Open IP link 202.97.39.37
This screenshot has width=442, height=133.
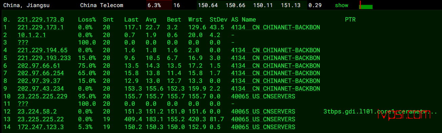(39, 81)
